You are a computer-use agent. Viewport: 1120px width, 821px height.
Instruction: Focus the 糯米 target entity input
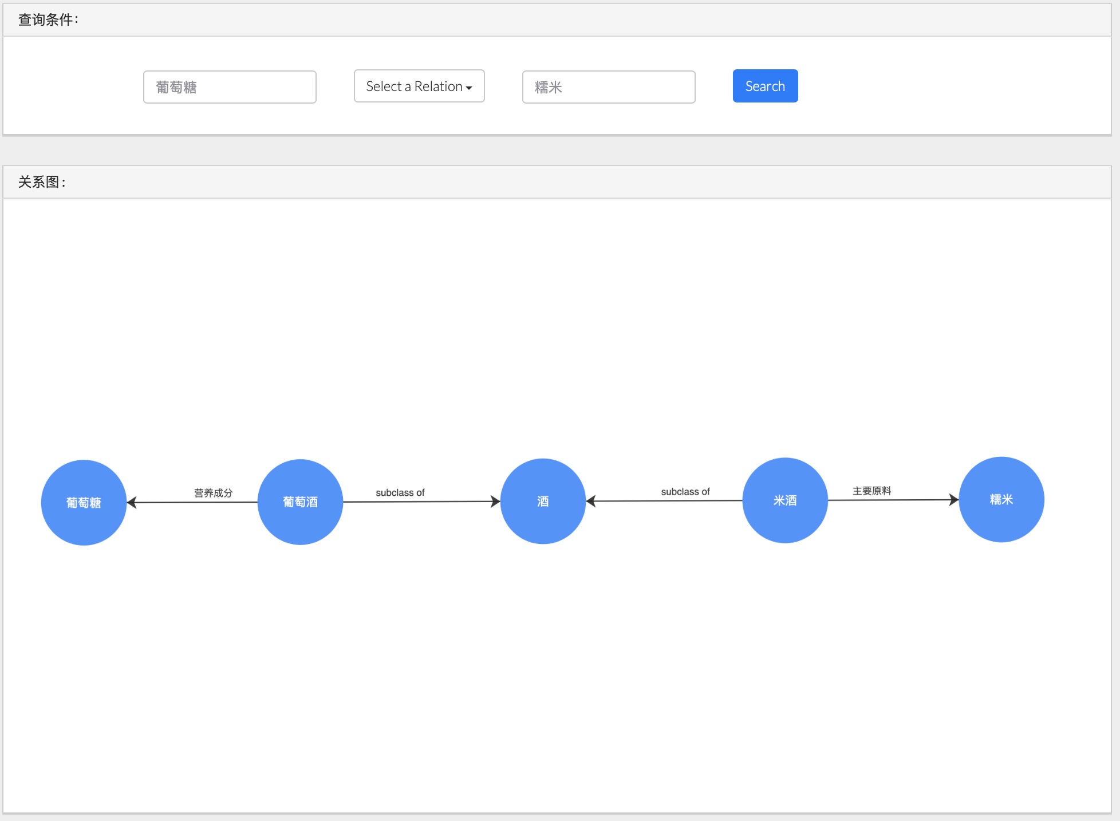point(608,87)
